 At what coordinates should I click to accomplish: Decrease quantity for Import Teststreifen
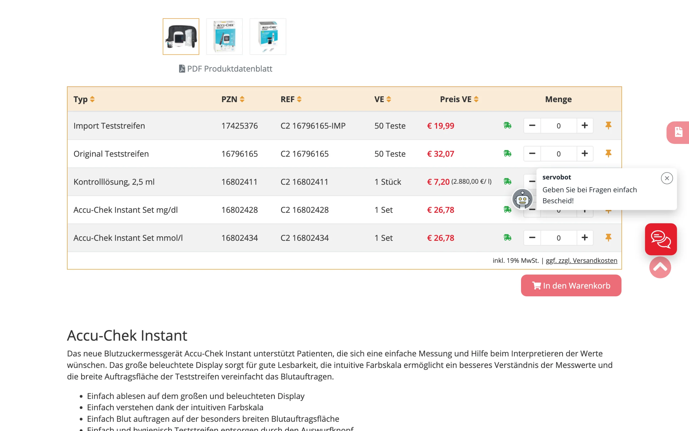point(532,126)
